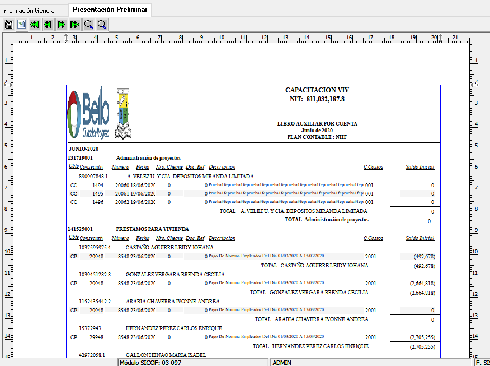Click the Bello Ciudad de Progreso logo
Viewport: 490px width, 366px height.
coord(88,114)
